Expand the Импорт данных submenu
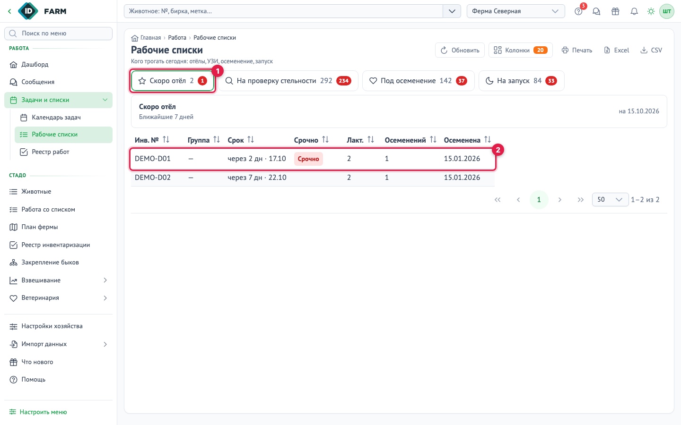681x425 pixels. 105,344
